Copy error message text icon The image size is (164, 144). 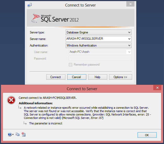click(17, 134)
